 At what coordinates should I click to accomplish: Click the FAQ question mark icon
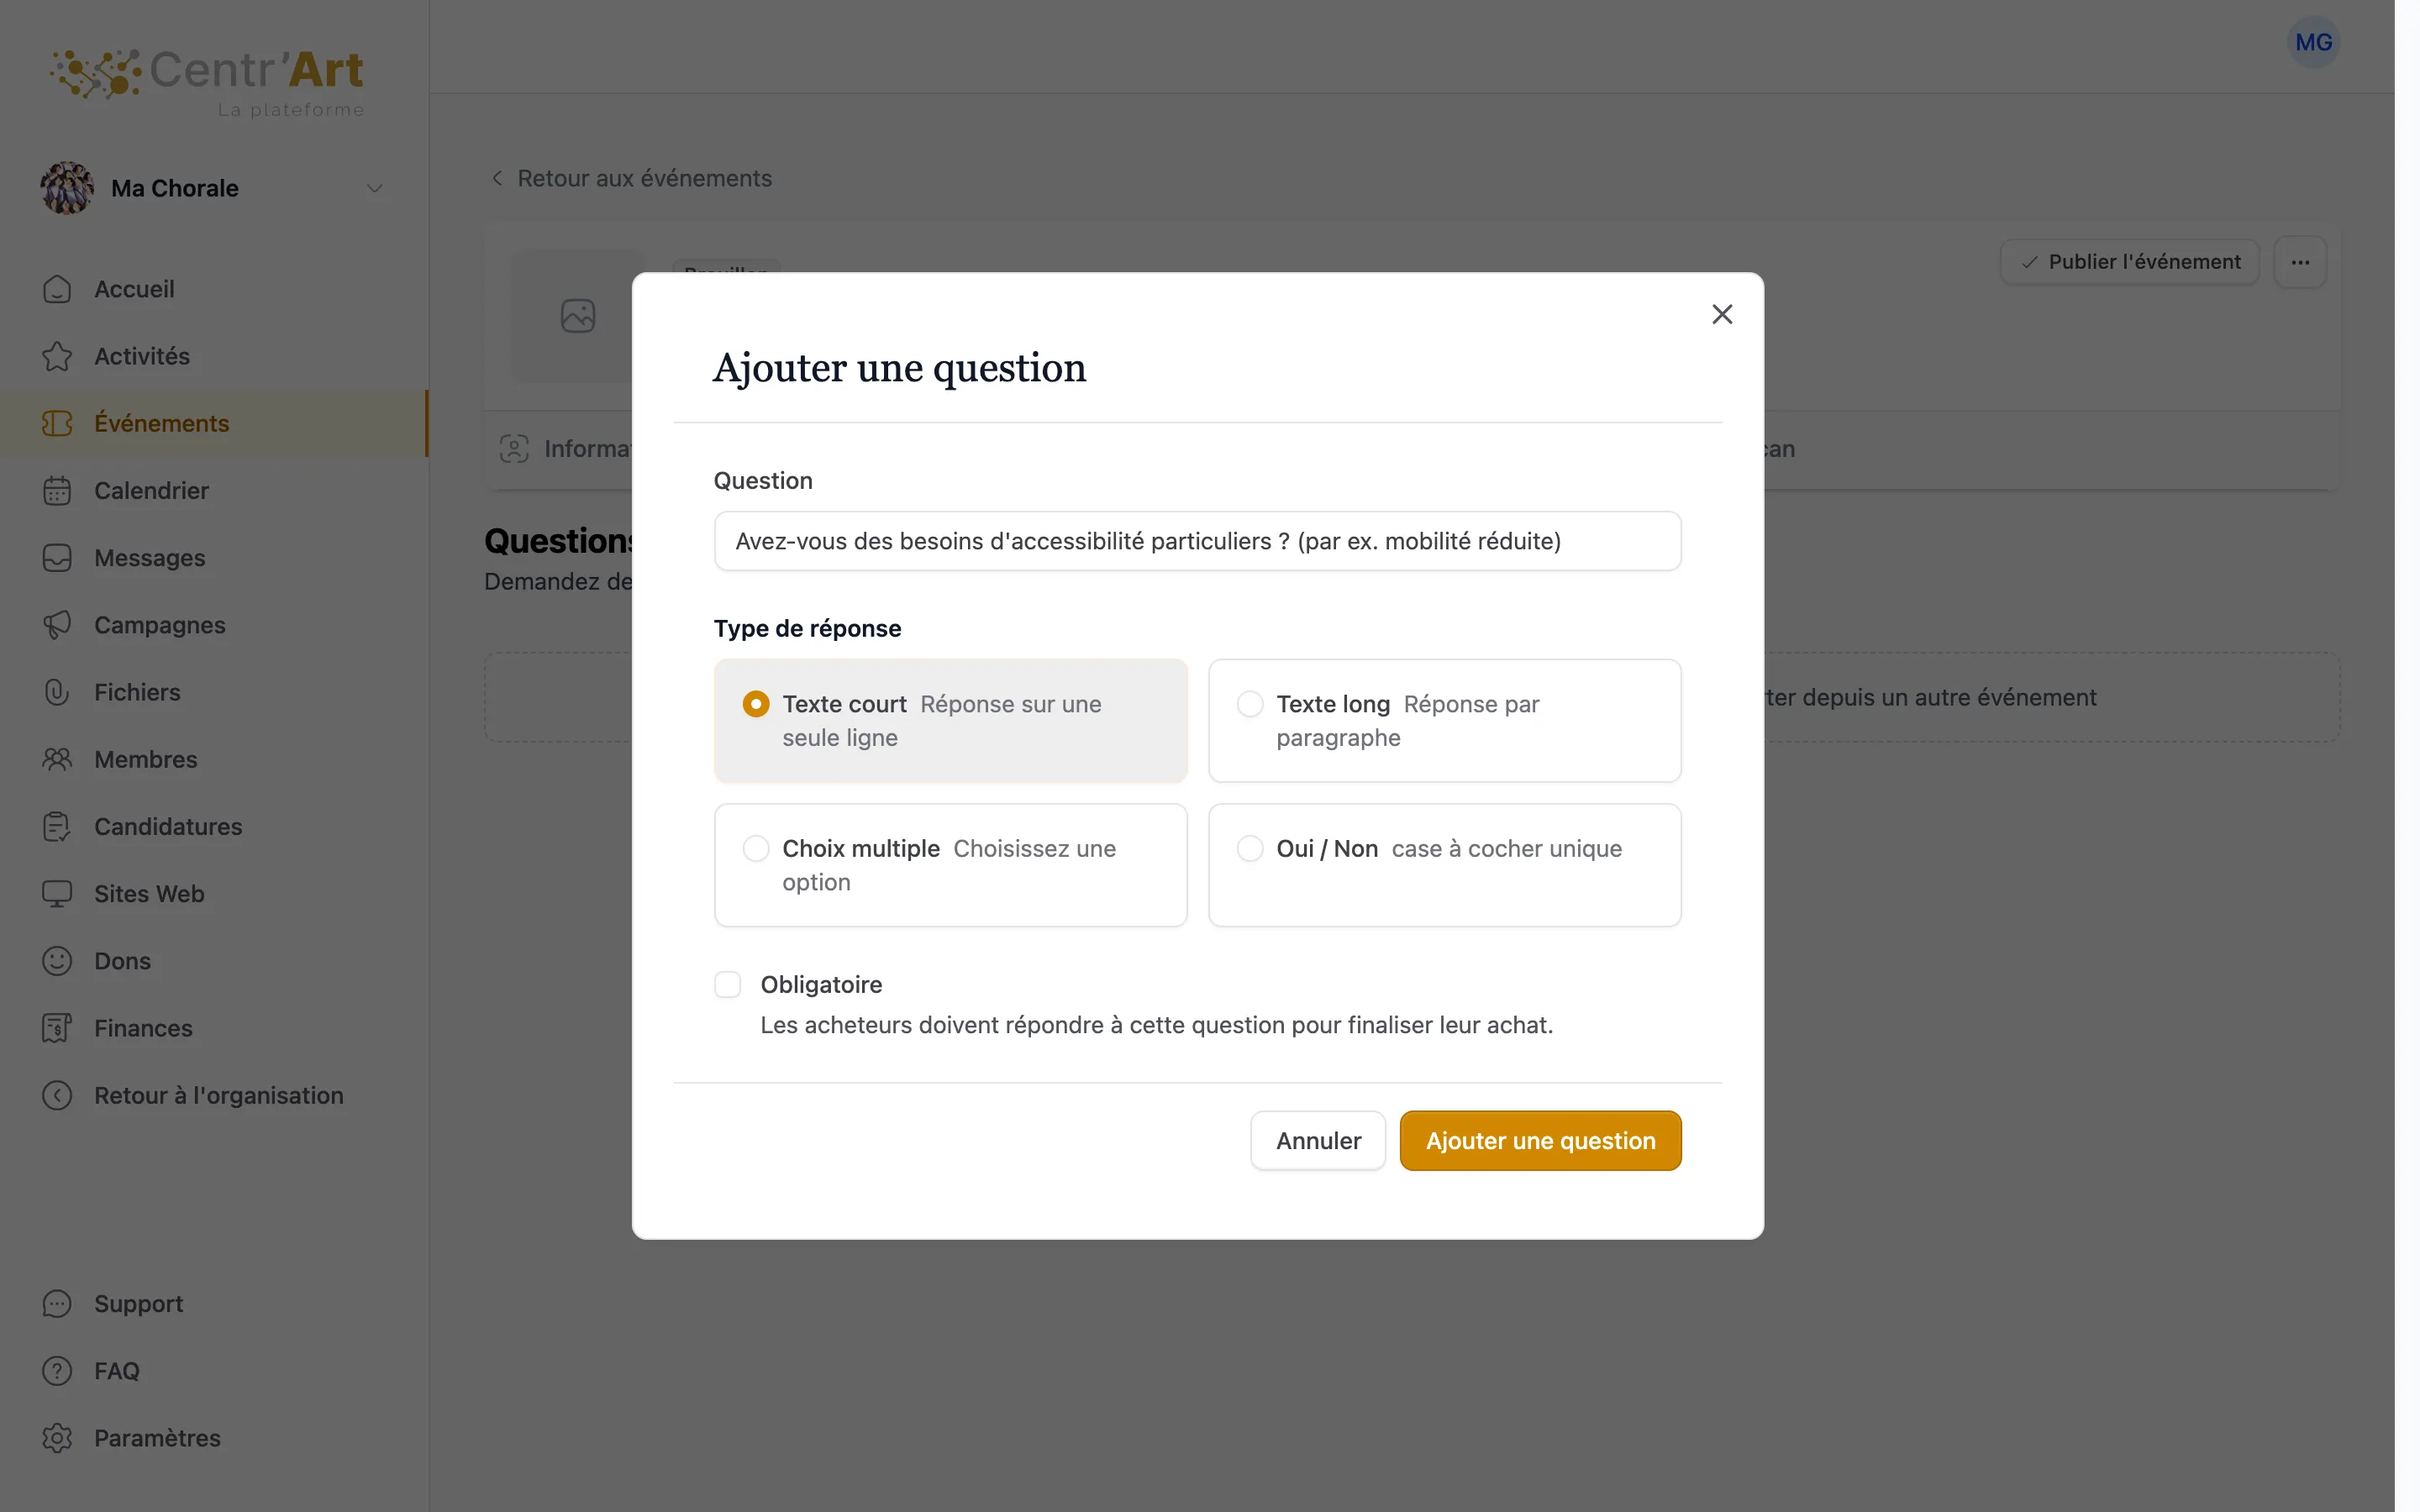(x=57, y=1370)
